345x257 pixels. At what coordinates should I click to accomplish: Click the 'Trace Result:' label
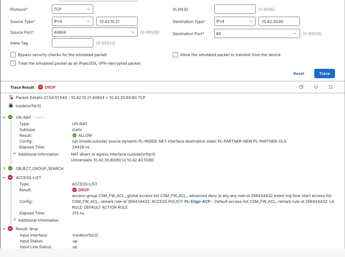tap(23, 87)
